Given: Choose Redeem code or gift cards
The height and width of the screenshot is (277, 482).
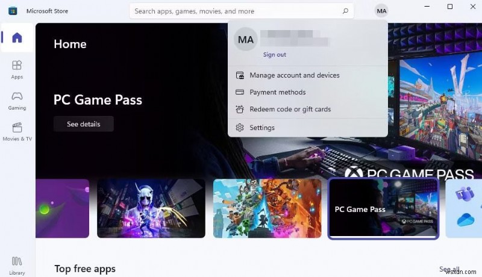Looking at the screenshot, I should click(x=308, y=109).
